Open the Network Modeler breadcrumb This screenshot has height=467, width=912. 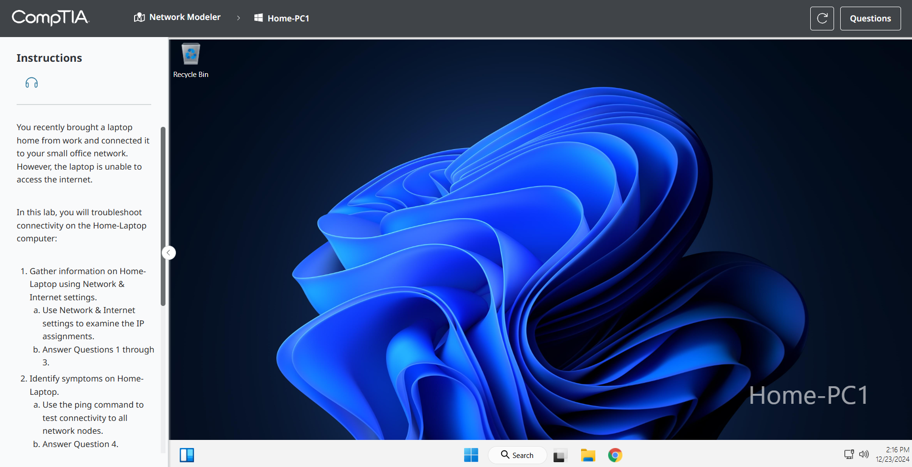click(x=177, y=17)
